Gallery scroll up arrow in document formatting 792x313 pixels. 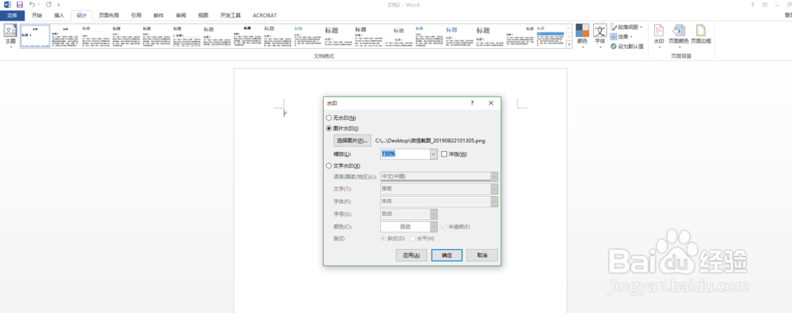tap(569, 28)
